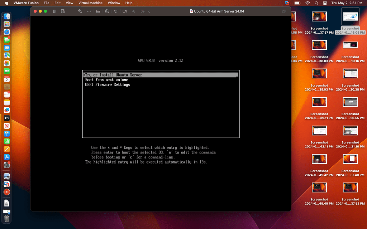Viewport: 367px width, 229px height.
Task: Click the CD/DVD drive icon
Action: click(x=107, y=11)
